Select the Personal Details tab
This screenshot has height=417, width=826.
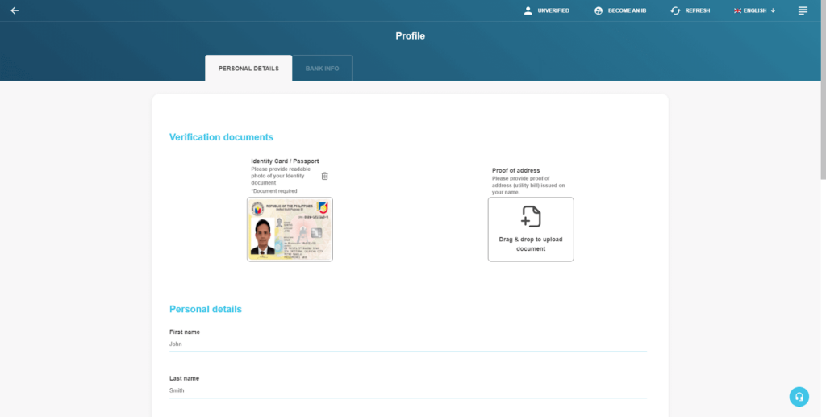tap(248, 69)
